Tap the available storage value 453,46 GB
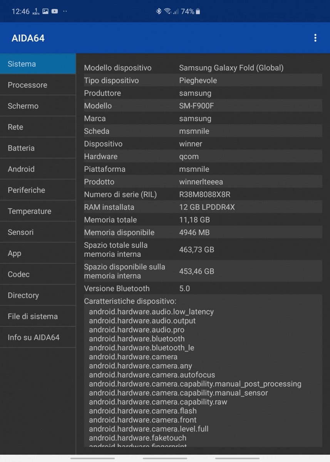 196,271
